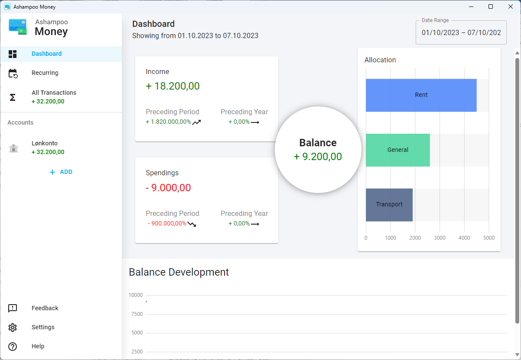Click the sigma All Transactions icon

(x=13, y=97)
